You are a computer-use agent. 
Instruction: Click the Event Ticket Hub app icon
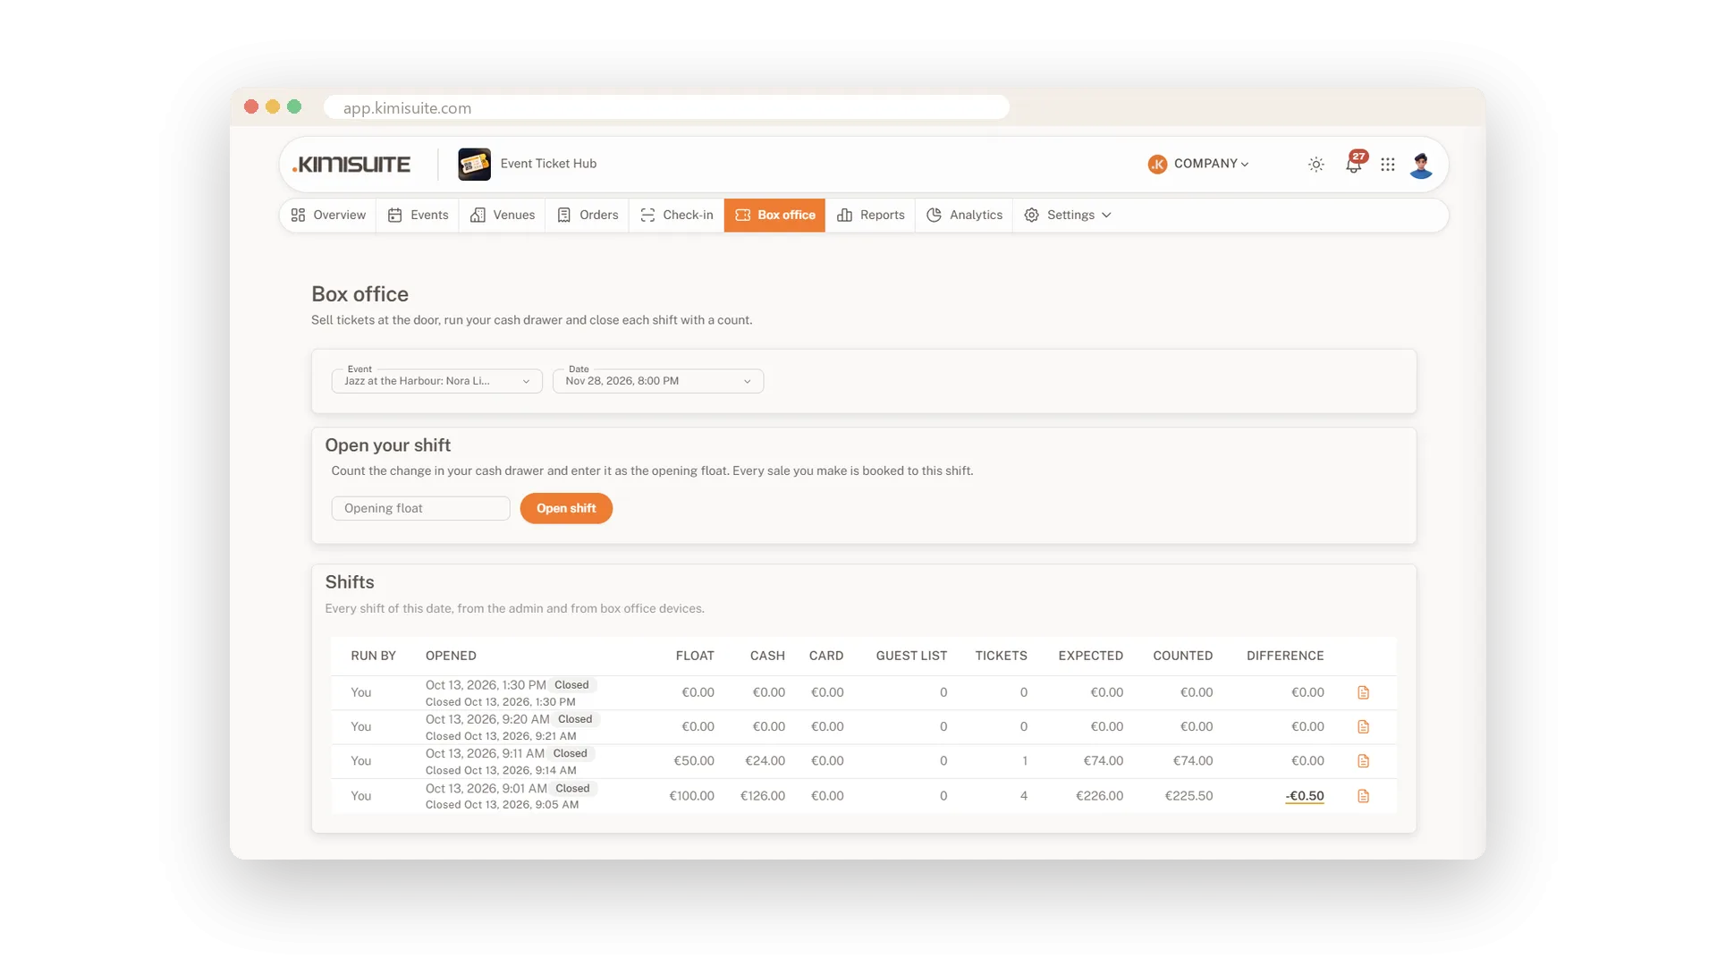(474, 165)
